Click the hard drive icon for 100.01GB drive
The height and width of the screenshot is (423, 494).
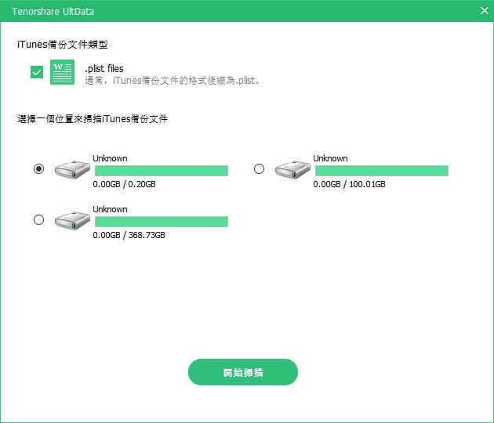(x=292, y=170)
